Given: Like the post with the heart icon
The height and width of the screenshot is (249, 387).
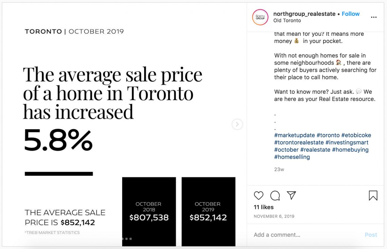Looking at the screenshot, I should pyautogui.click(x=258, y=196).
